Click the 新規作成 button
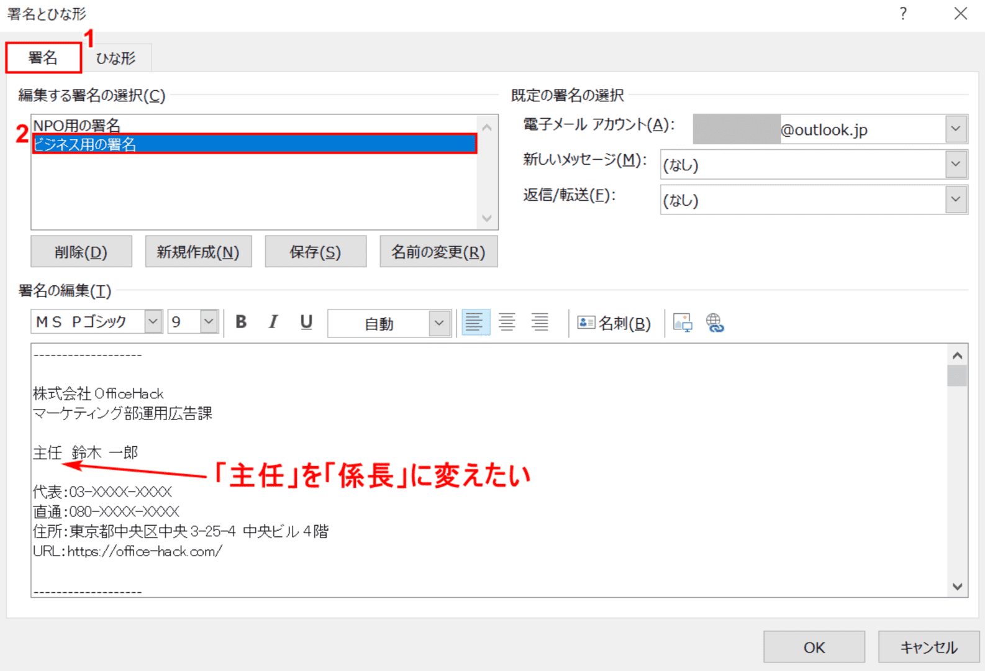This screenshot has width=985, height=671. pyautogui.click(x=198, y=252)
